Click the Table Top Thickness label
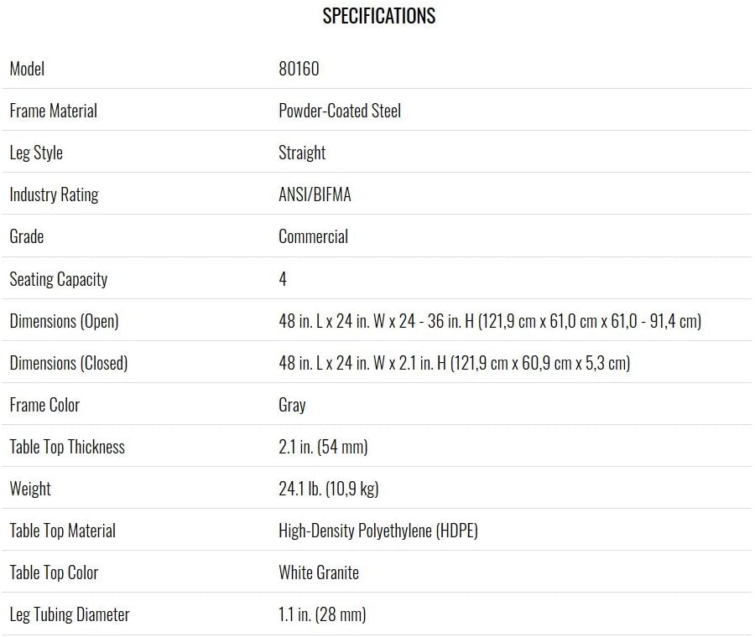The image size is (755, 637). click(67, 447)
